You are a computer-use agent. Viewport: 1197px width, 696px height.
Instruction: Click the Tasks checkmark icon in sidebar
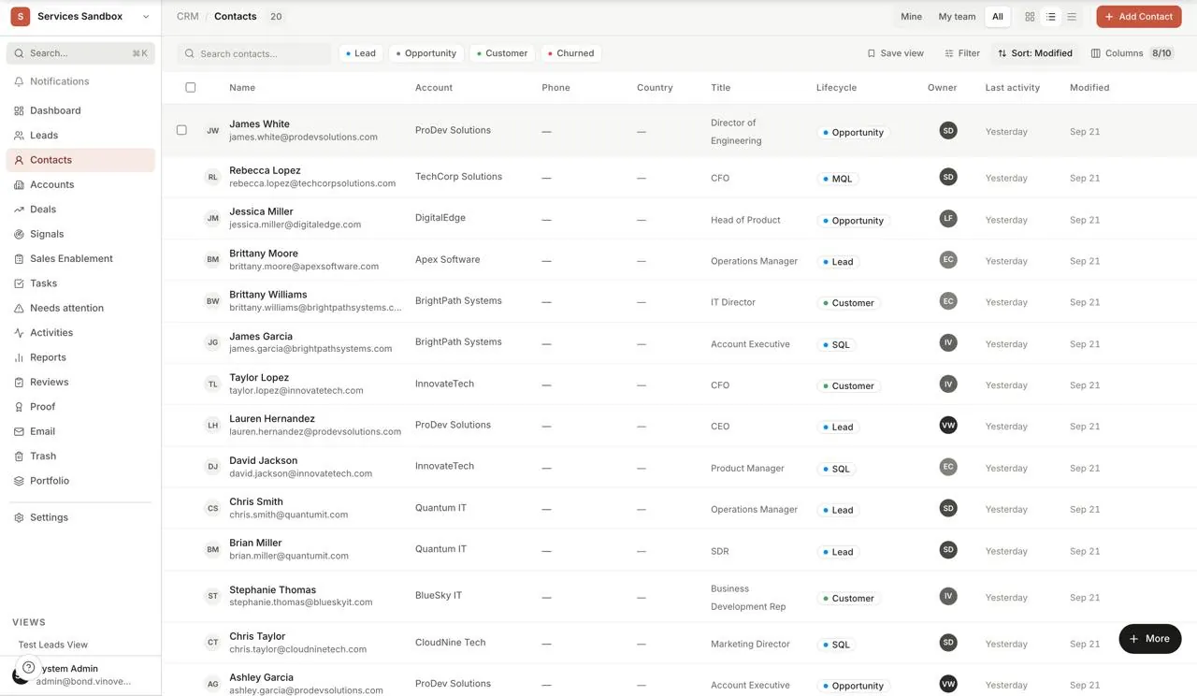coord(19,283)
